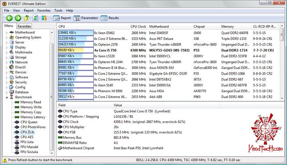Image resolution: width=287 pixels, height=165 pixels.
Task: Open the Favorites menu
Action: tap(44, 10)
